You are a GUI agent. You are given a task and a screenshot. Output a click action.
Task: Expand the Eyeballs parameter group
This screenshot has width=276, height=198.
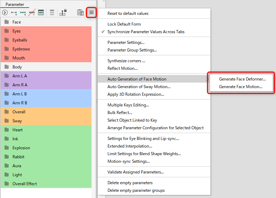point(46,40)
